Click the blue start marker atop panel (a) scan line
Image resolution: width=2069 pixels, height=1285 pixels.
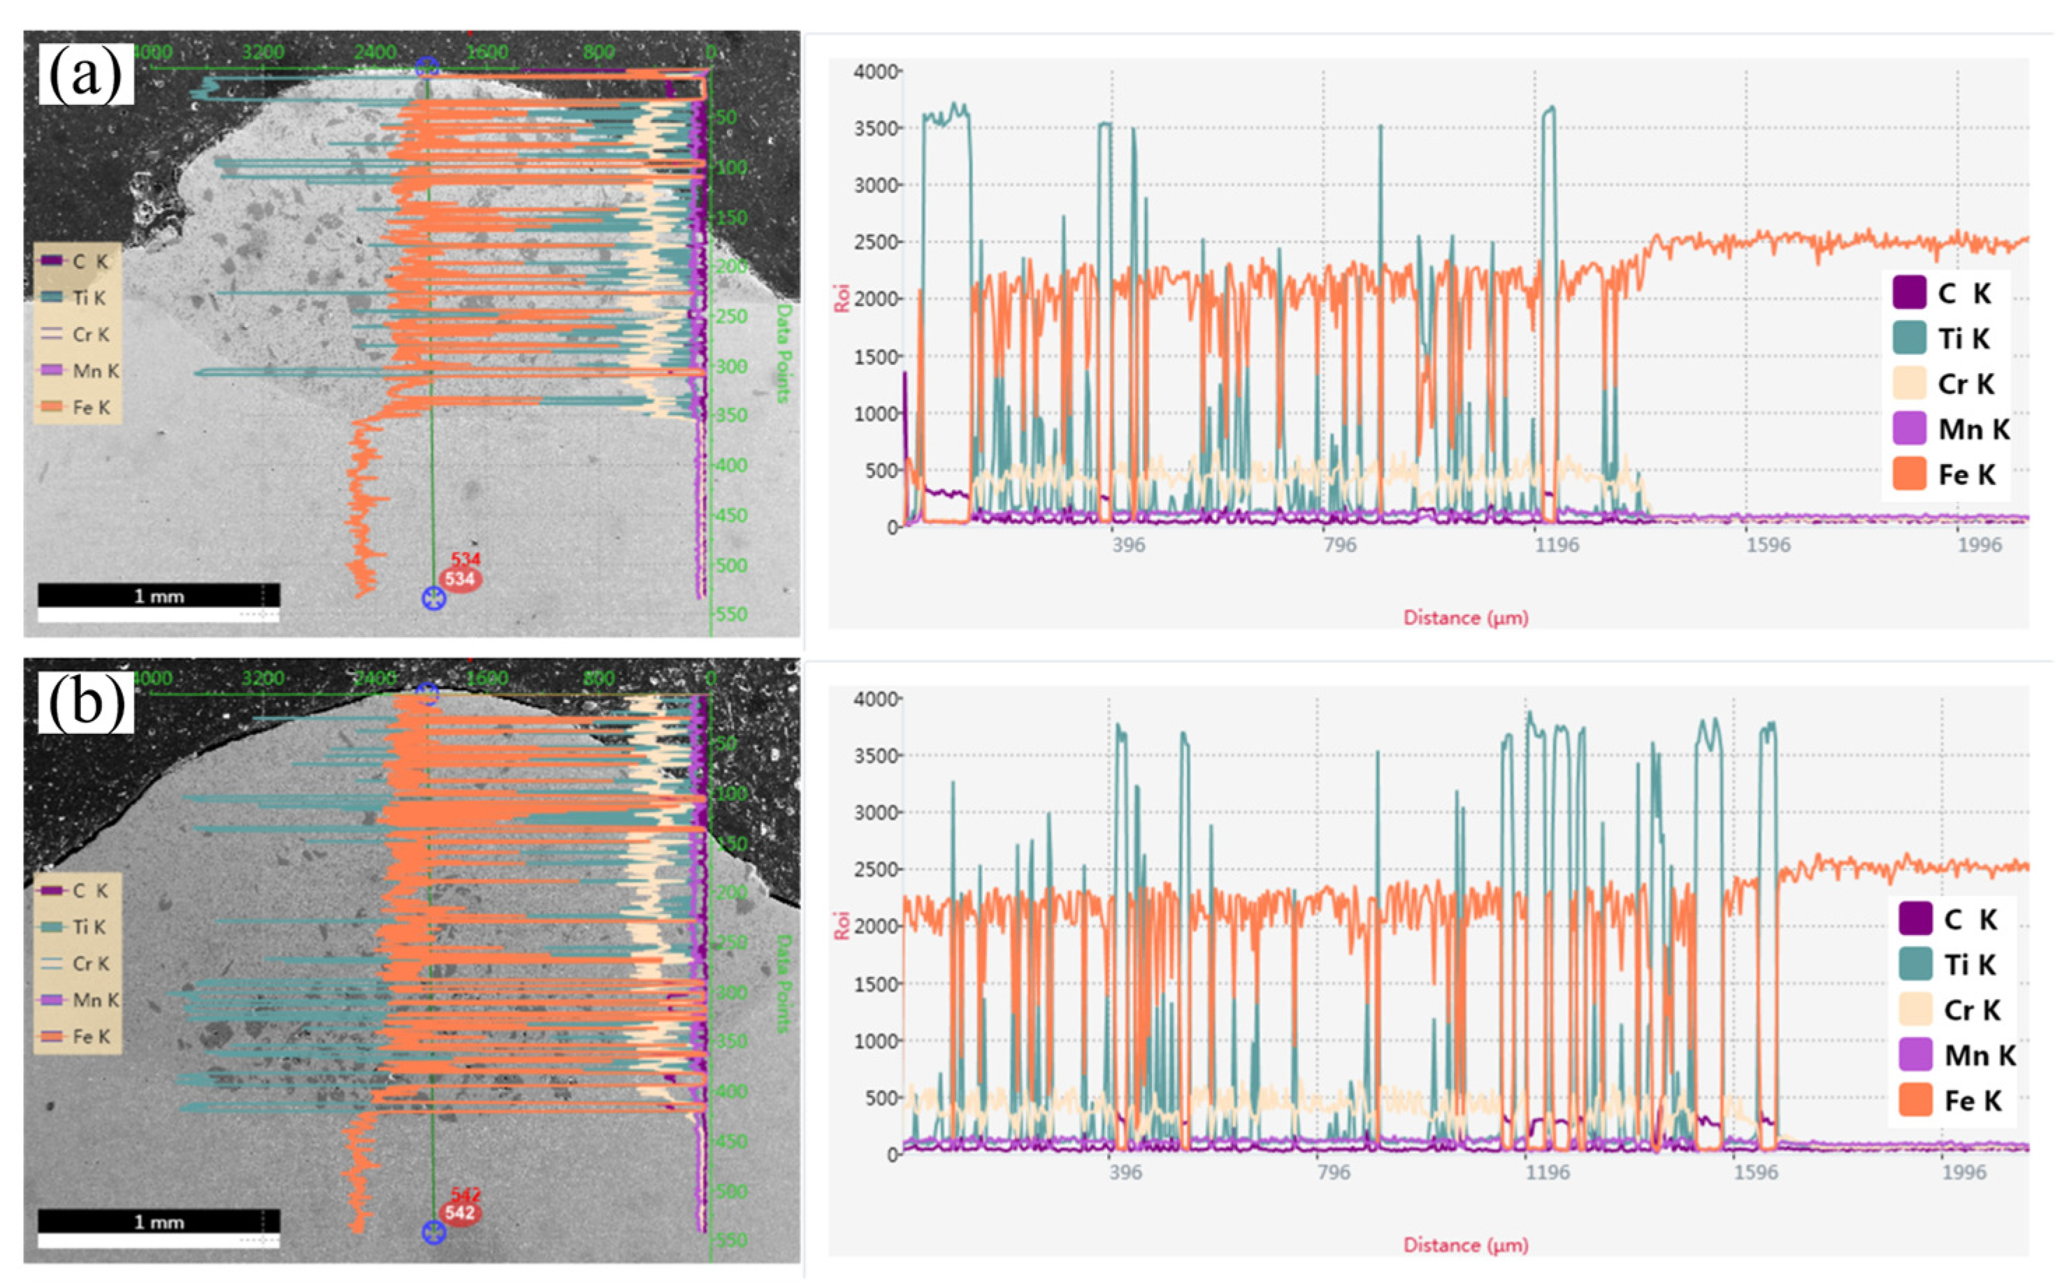pyautogui.click(x=428, y=67)
